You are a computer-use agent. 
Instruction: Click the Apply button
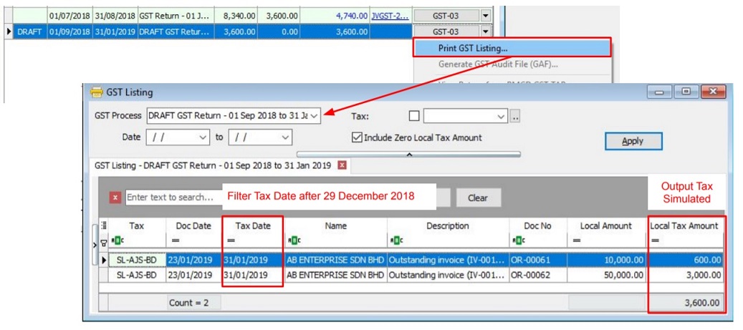tap(633, 141)
